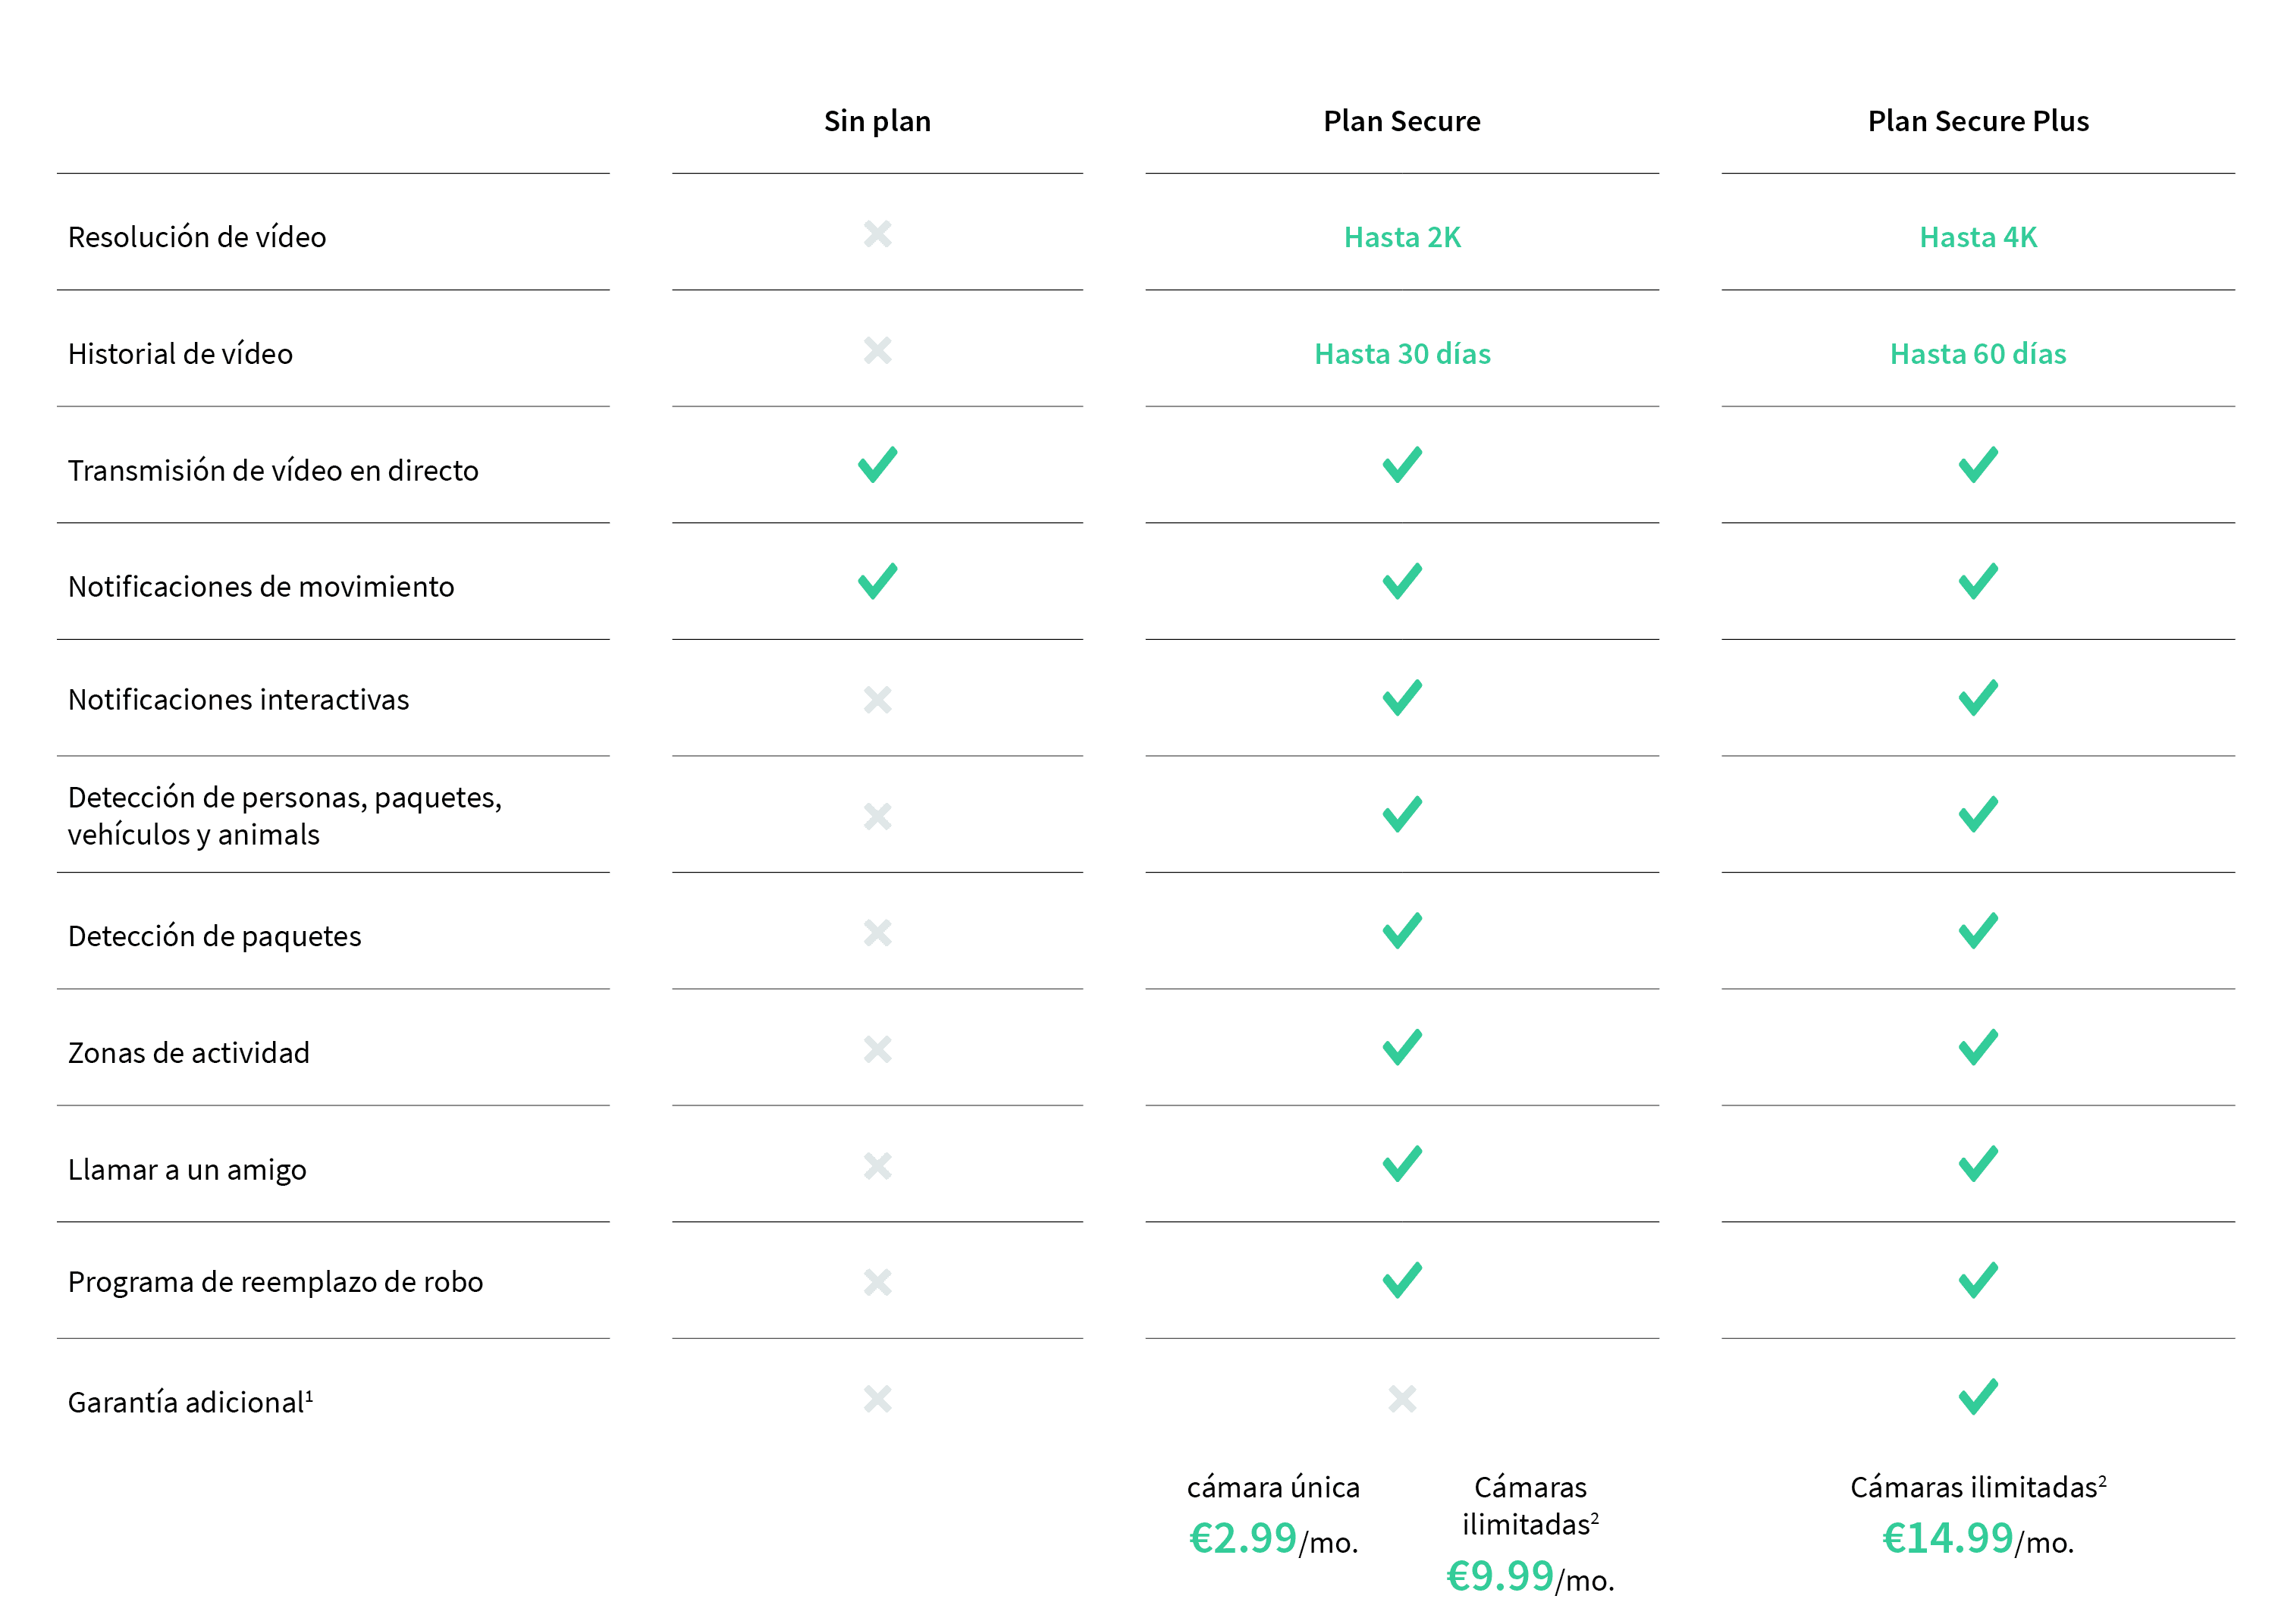The height and width of the screenshot is (1624, 2275).
Task: Click Sin plan checkmark for Notificaciones de movimiento
Action: pos(877,581)
